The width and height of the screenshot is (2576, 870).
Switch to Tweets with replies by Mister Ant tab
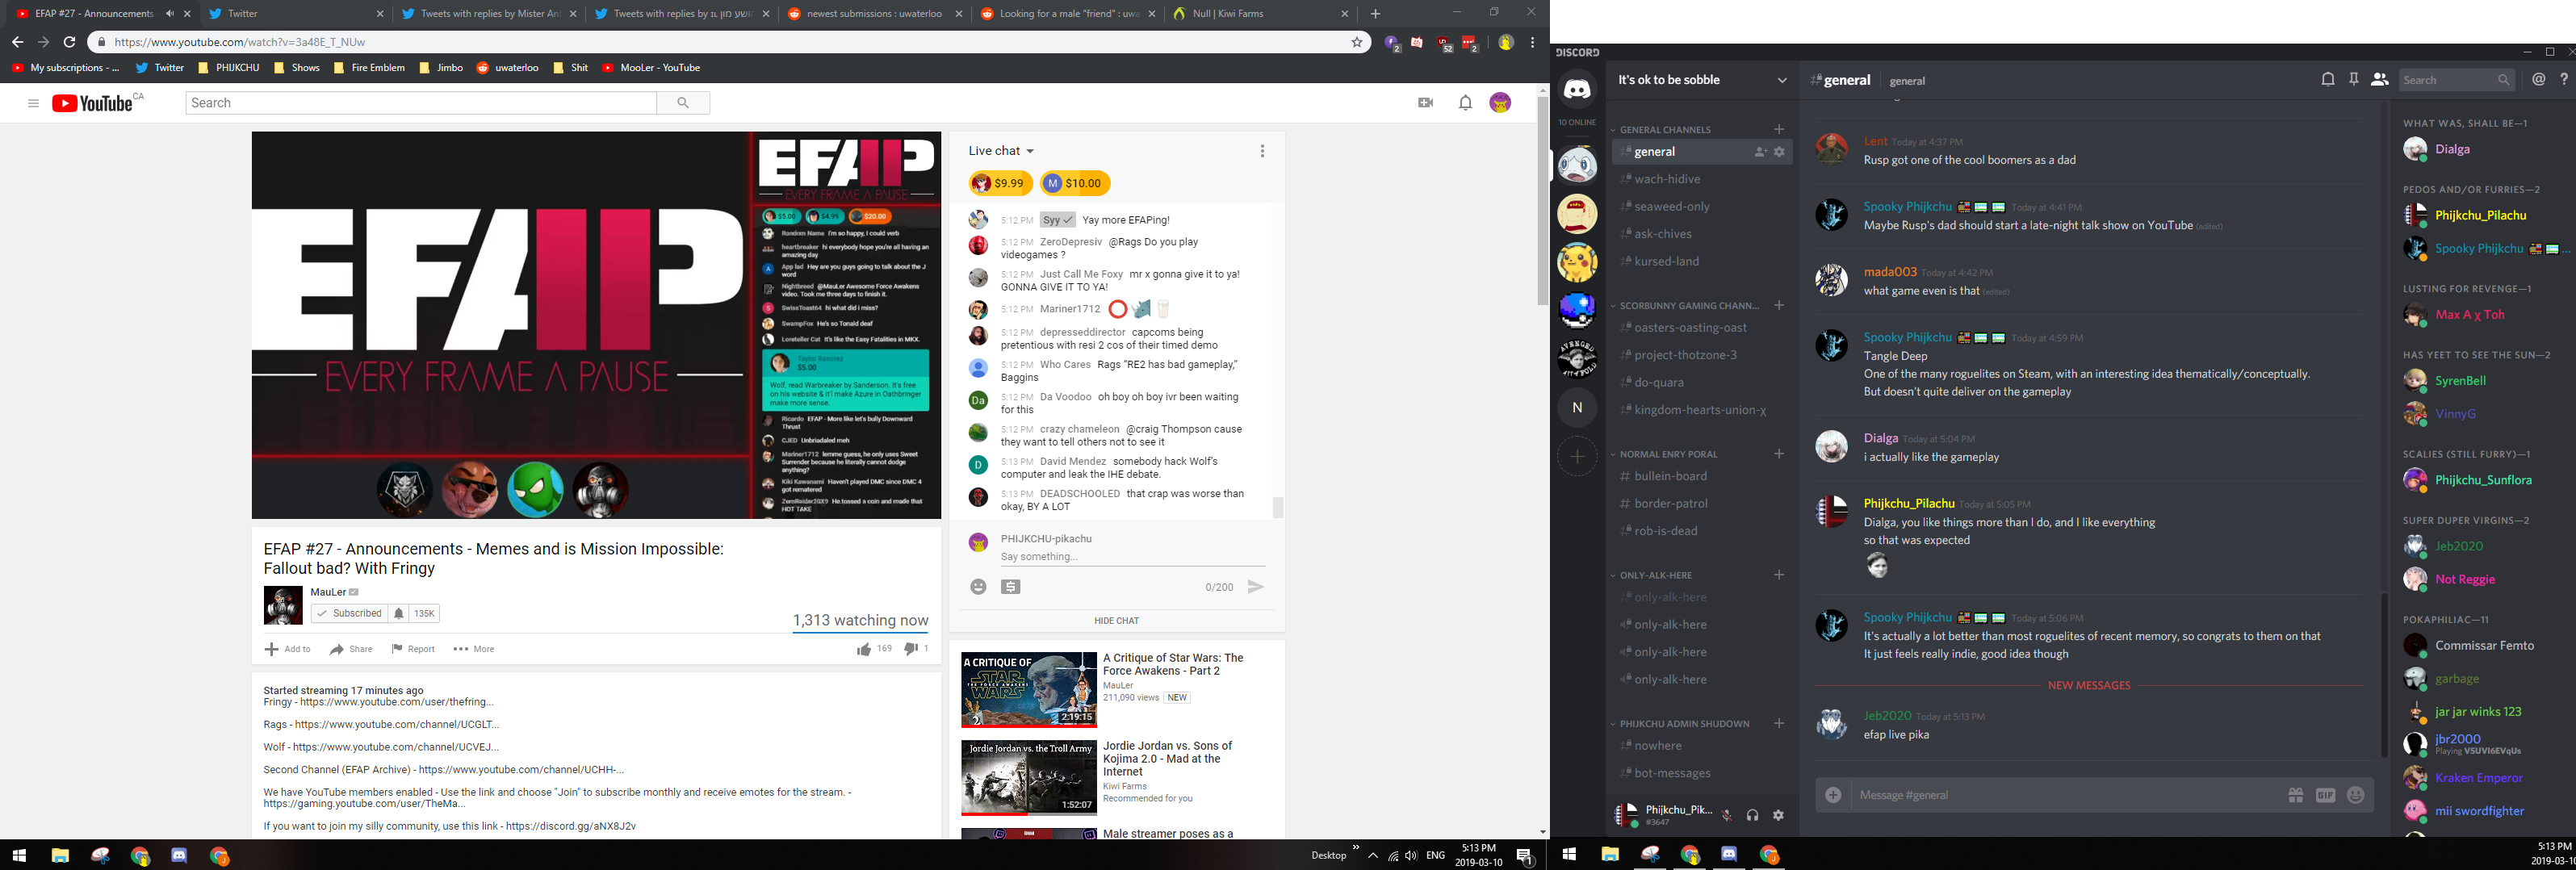[488, 14]
